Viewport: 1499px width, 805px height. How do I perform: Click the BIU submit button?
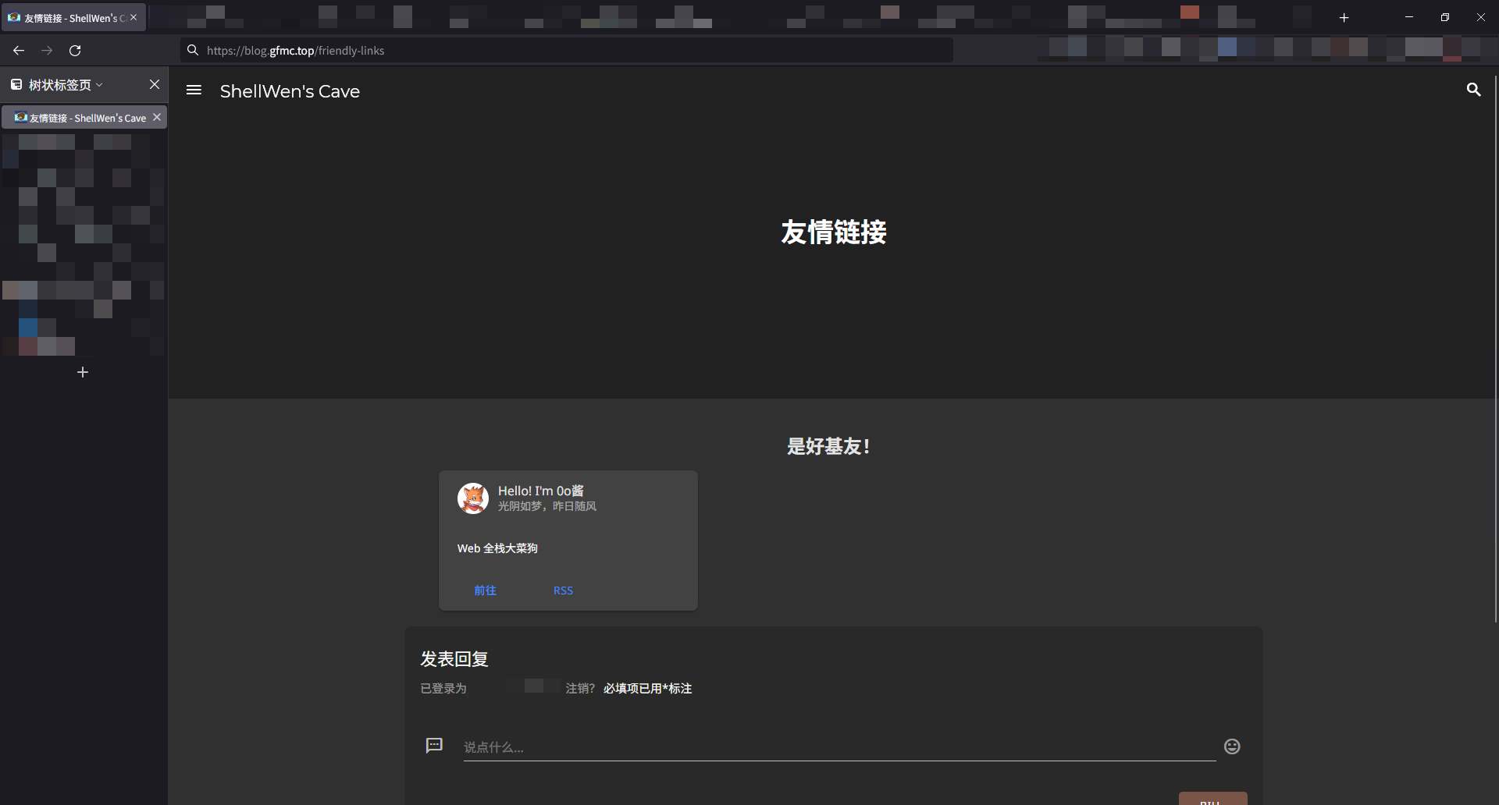[x=1212, y=800]
